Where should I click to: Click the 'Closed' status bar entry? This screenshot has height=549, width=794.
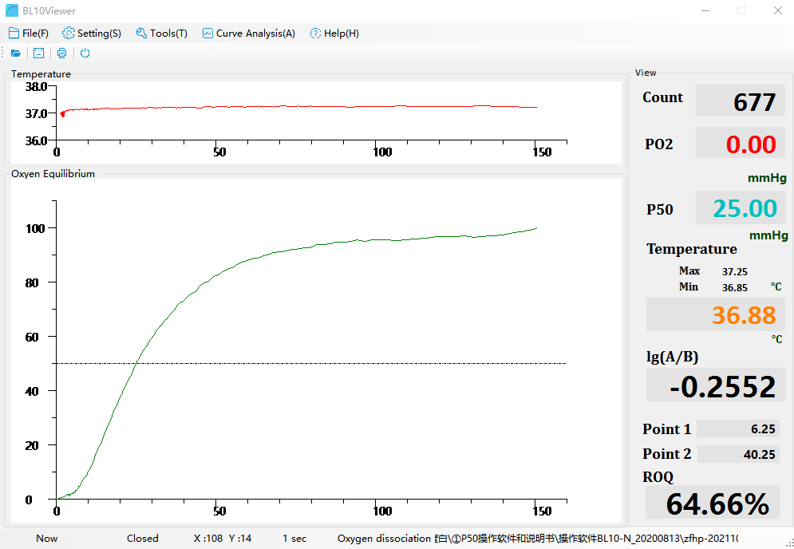[x=142, y=539]
